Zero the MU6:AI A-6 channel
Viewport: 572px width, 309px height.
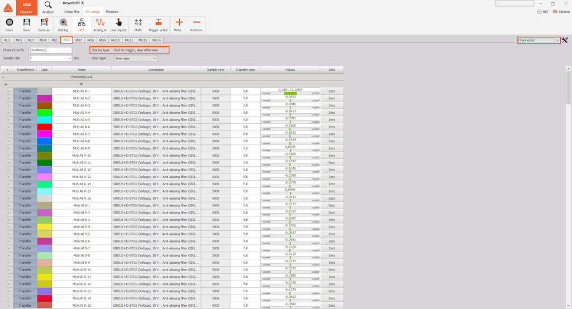coord(332,127)
